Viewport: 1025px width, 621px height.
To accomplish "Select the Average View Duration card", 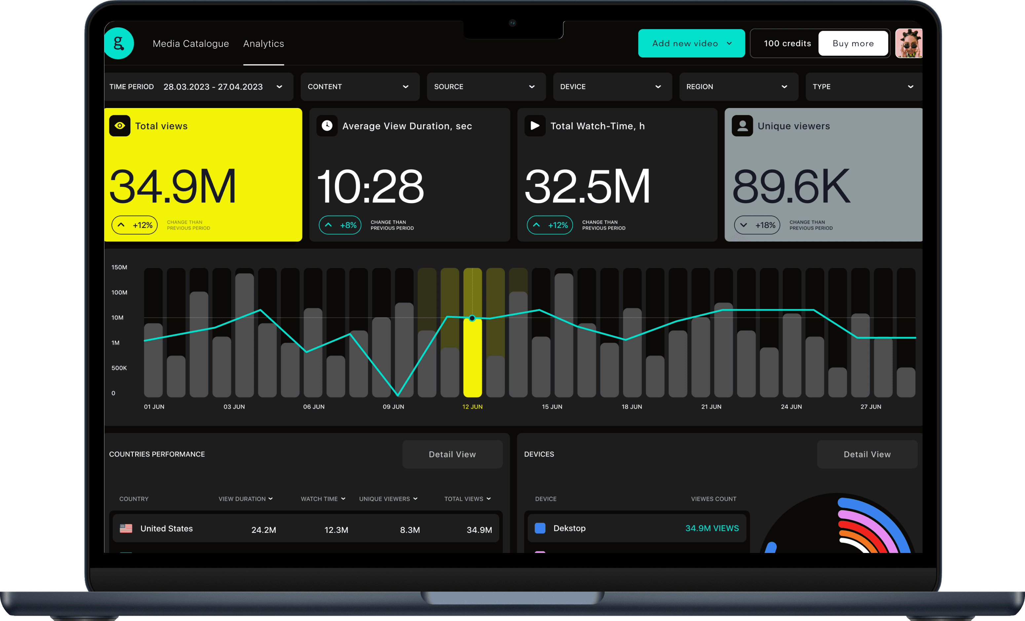I will coord(410,175).
